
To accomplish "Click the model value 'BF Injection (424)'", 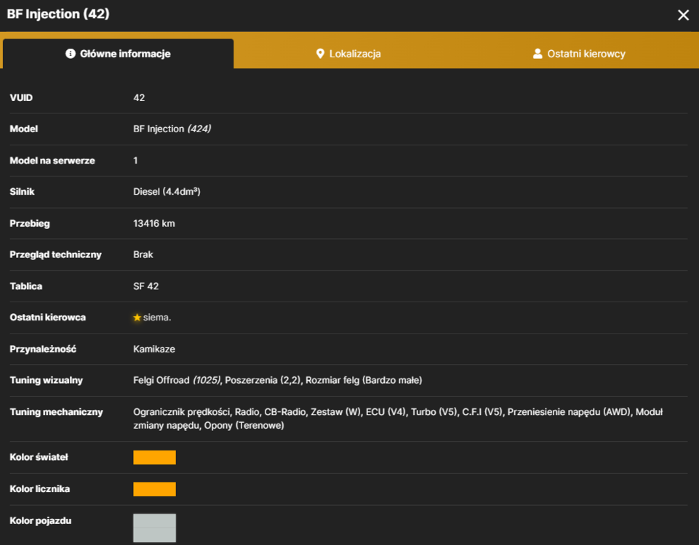I will click(172, 129).
